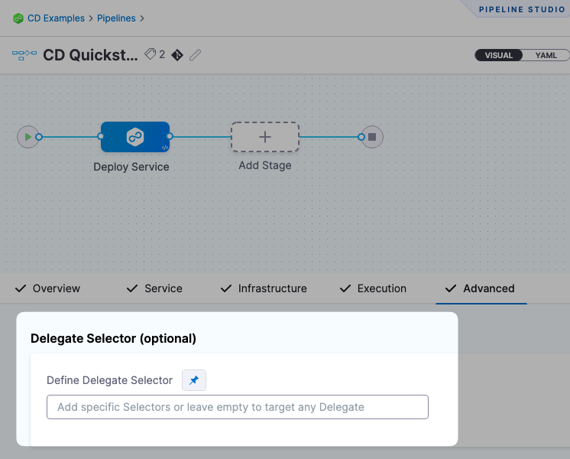The image size is (570, 459).
Task: Click the plus box to add stage
Action: (265, 138)
